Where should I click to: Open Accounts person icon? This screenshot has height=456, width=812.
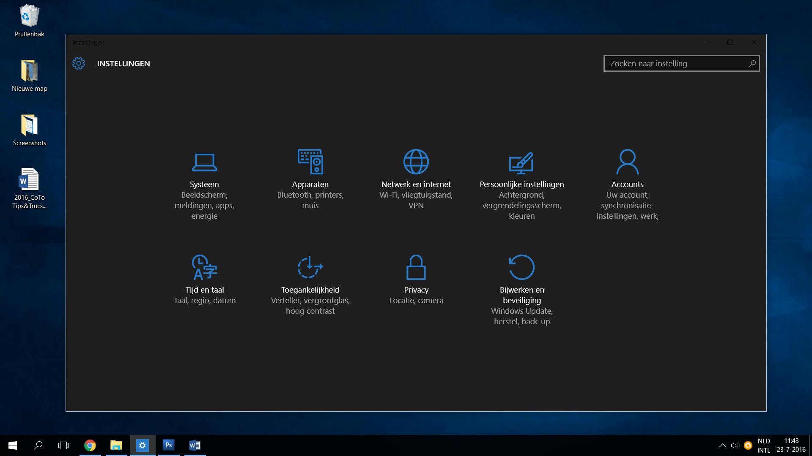(x=627, y=162)
